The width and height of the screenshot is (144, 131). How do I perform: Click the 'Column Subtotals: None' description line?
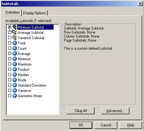click(81, 36)
